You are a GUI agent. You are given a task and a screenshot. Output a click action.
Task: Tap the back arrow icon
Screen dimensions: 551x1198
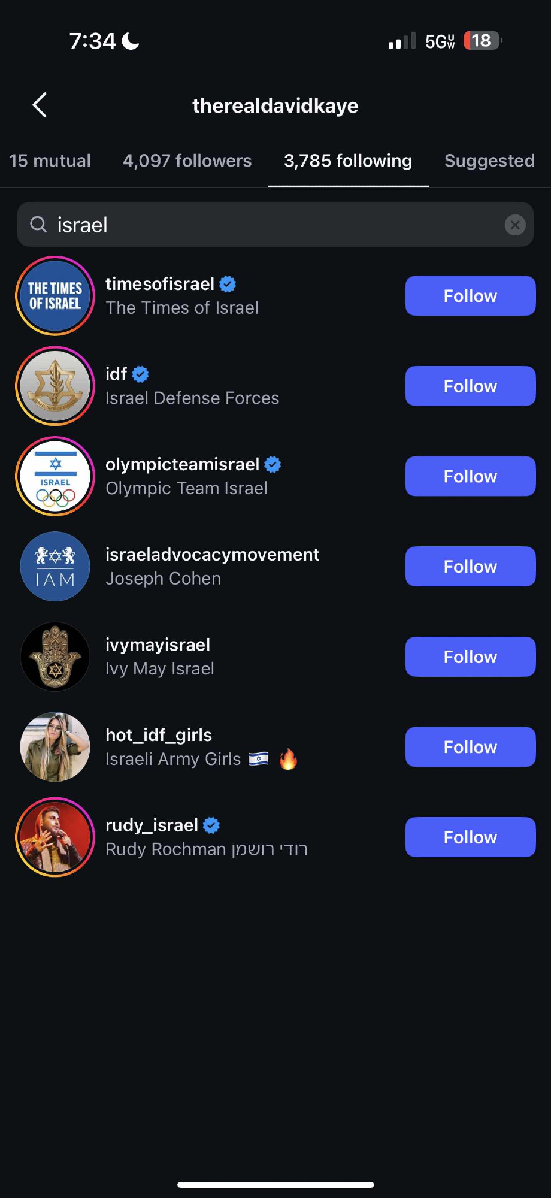40,105
